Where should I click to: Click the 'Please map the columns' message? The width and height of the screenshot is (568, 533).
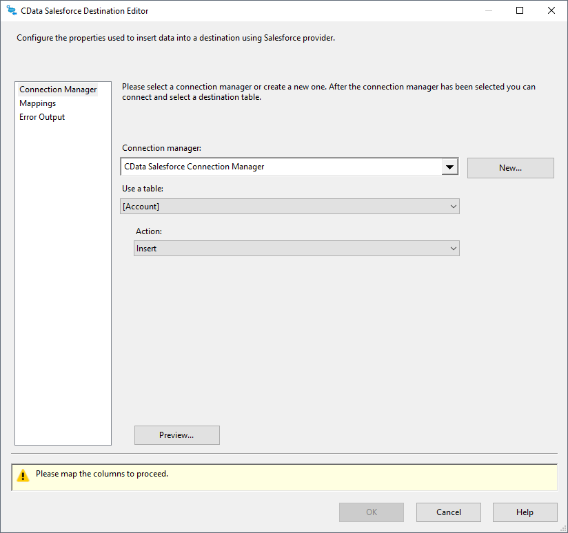coord(102,474)
